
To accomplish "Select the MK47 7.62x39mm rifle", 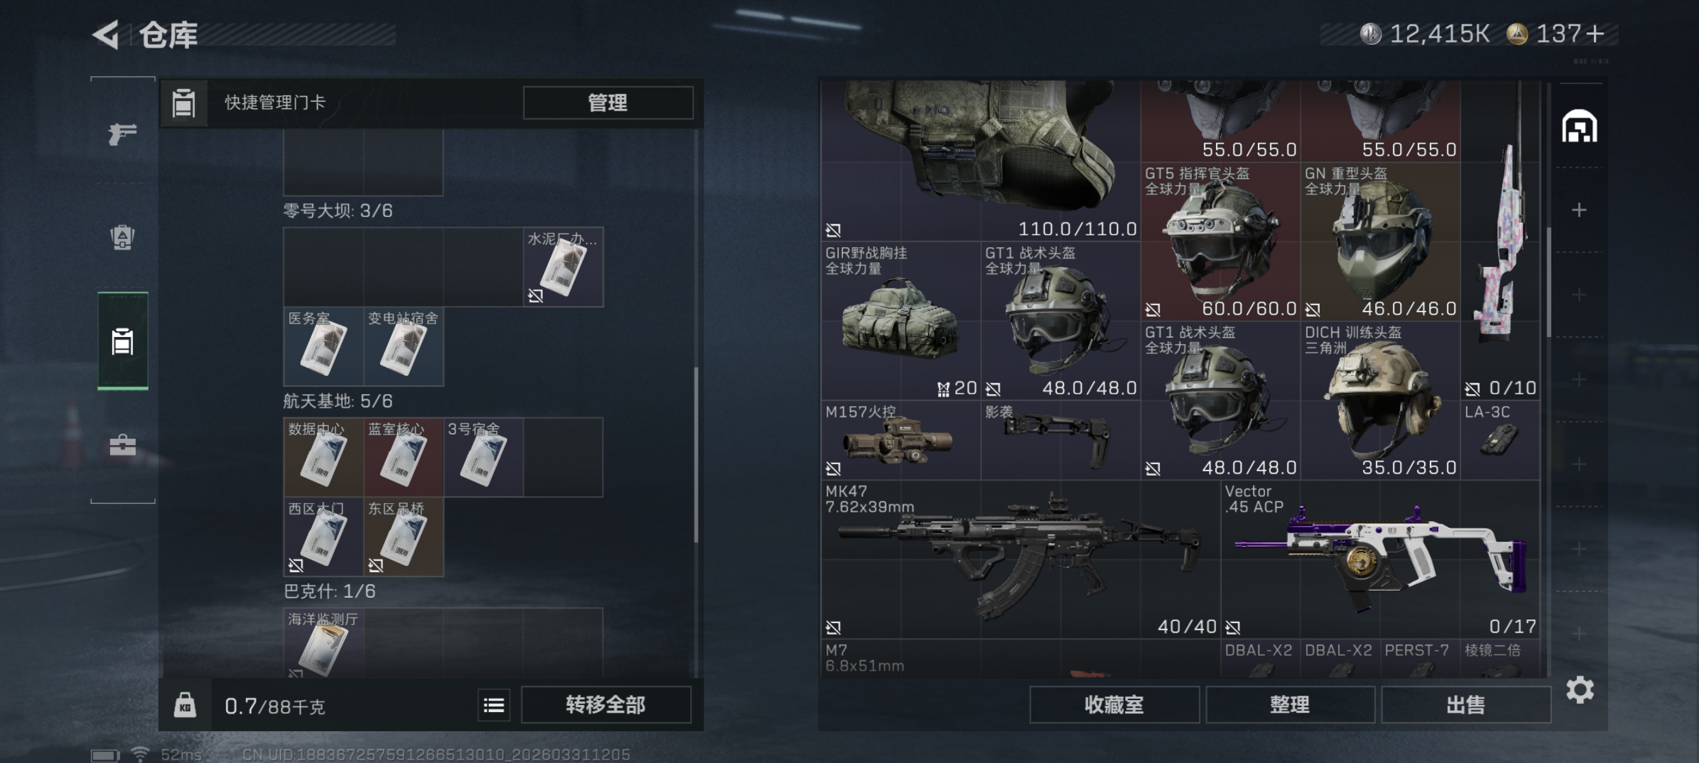I will 1020,559.
